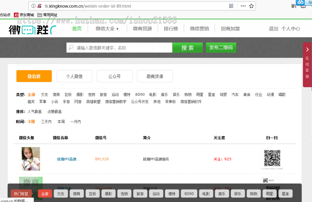Select the red 全部 tag filter chip
The height and width of the screenshot is (202, 312).
(44, 194)
